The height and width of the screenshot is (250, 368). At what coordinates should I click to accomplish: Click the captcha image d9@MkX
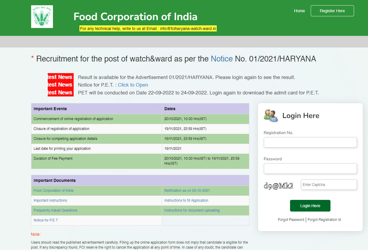tap(278, 186)
